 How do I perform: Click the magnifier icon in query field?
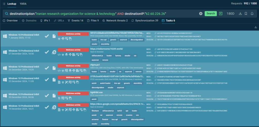click(7, 14)
